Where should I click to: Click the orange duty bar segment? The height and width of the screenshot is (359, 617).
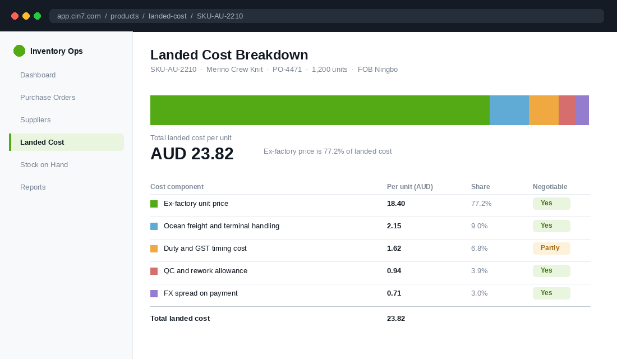pos(544,110)
